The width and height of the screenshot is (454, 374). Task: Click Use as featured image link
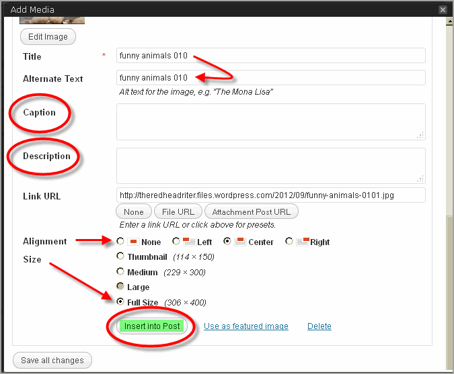tap(246, 326)
